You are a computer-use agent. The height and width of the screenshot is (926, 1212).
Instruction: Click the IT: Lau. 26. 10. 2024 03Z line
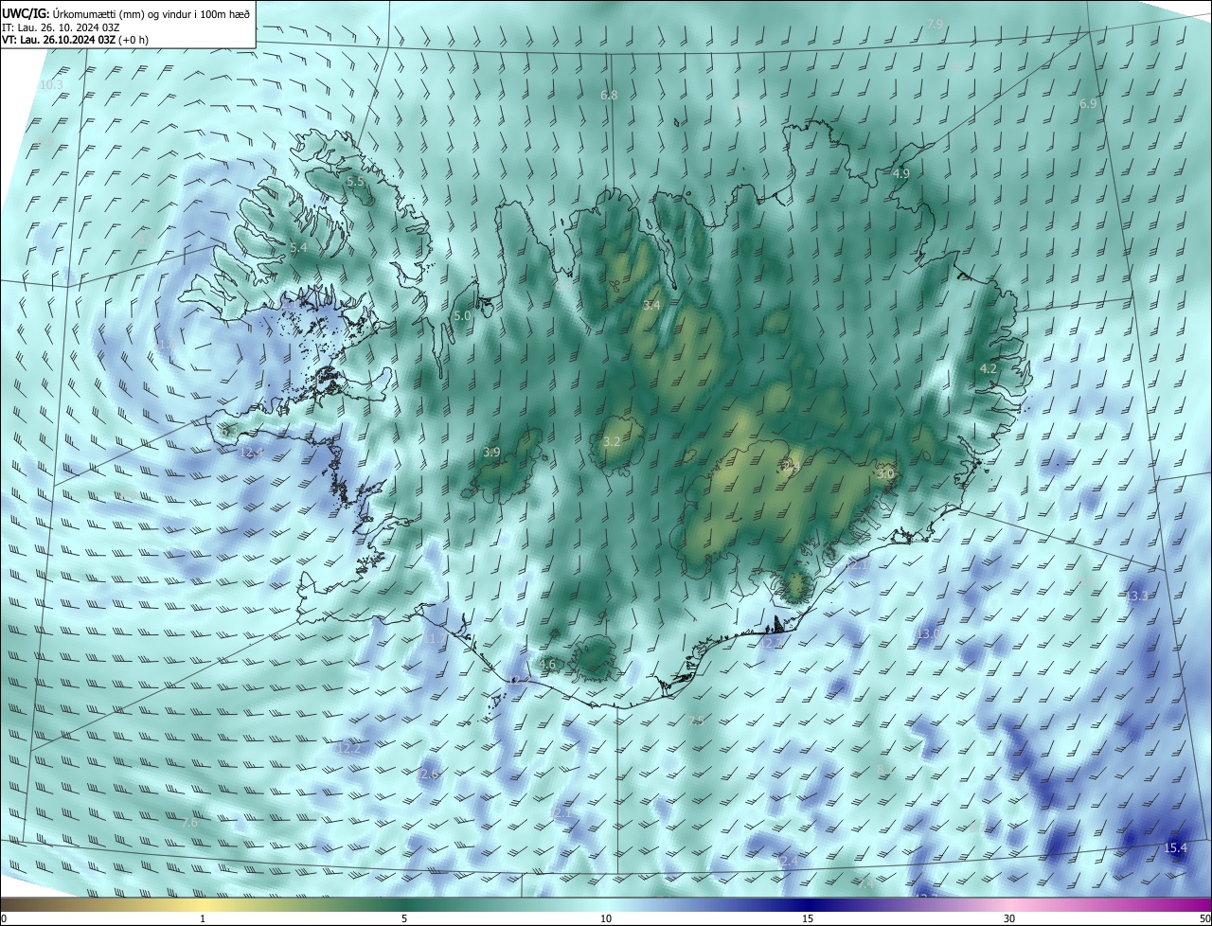61,27
